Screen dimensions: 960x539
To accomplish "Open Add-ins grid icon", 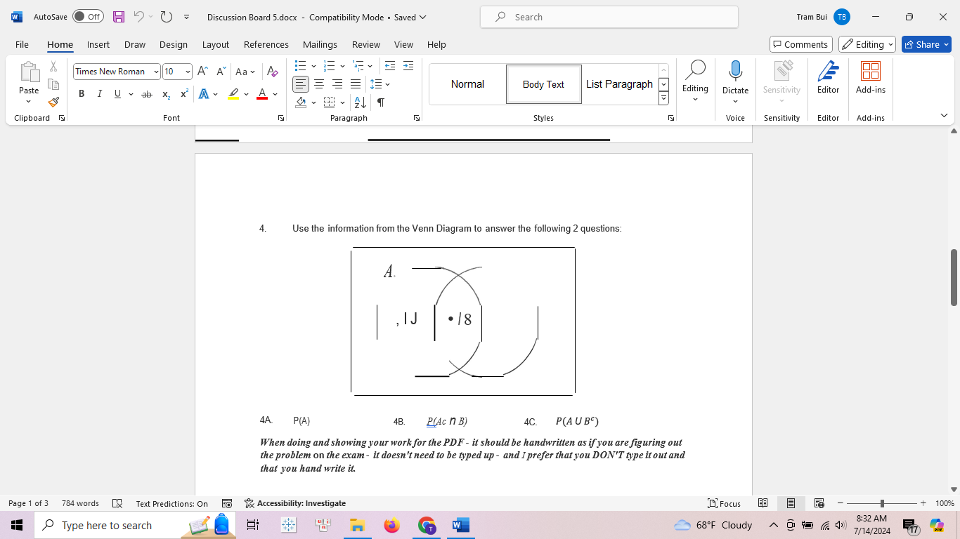I will point(871,71).
